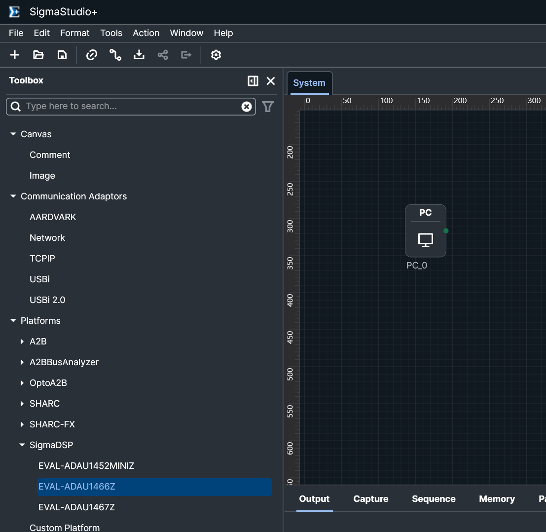The image size is (546, 532).
Task: Clear the toolbox search field
Action: [247, 107]
